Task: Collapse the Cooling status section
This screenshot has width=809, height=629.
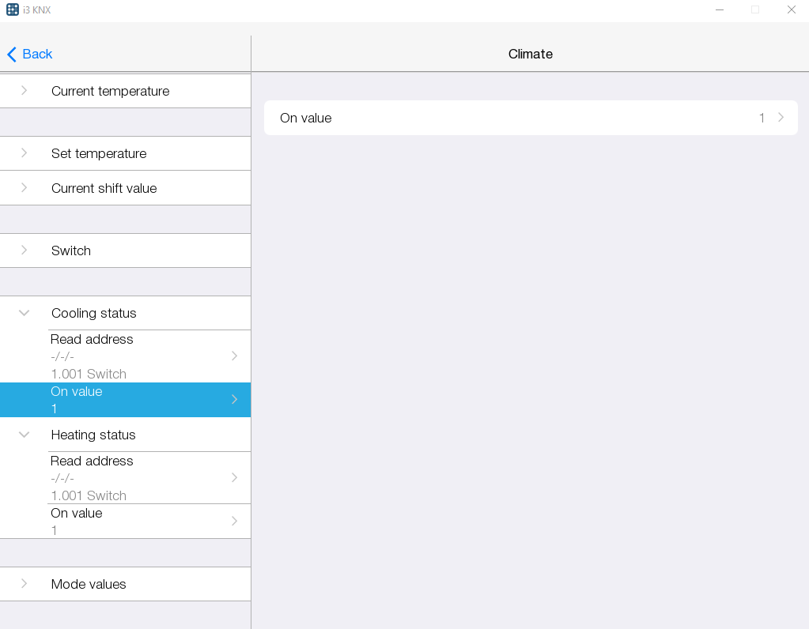Action: point(25,313)
